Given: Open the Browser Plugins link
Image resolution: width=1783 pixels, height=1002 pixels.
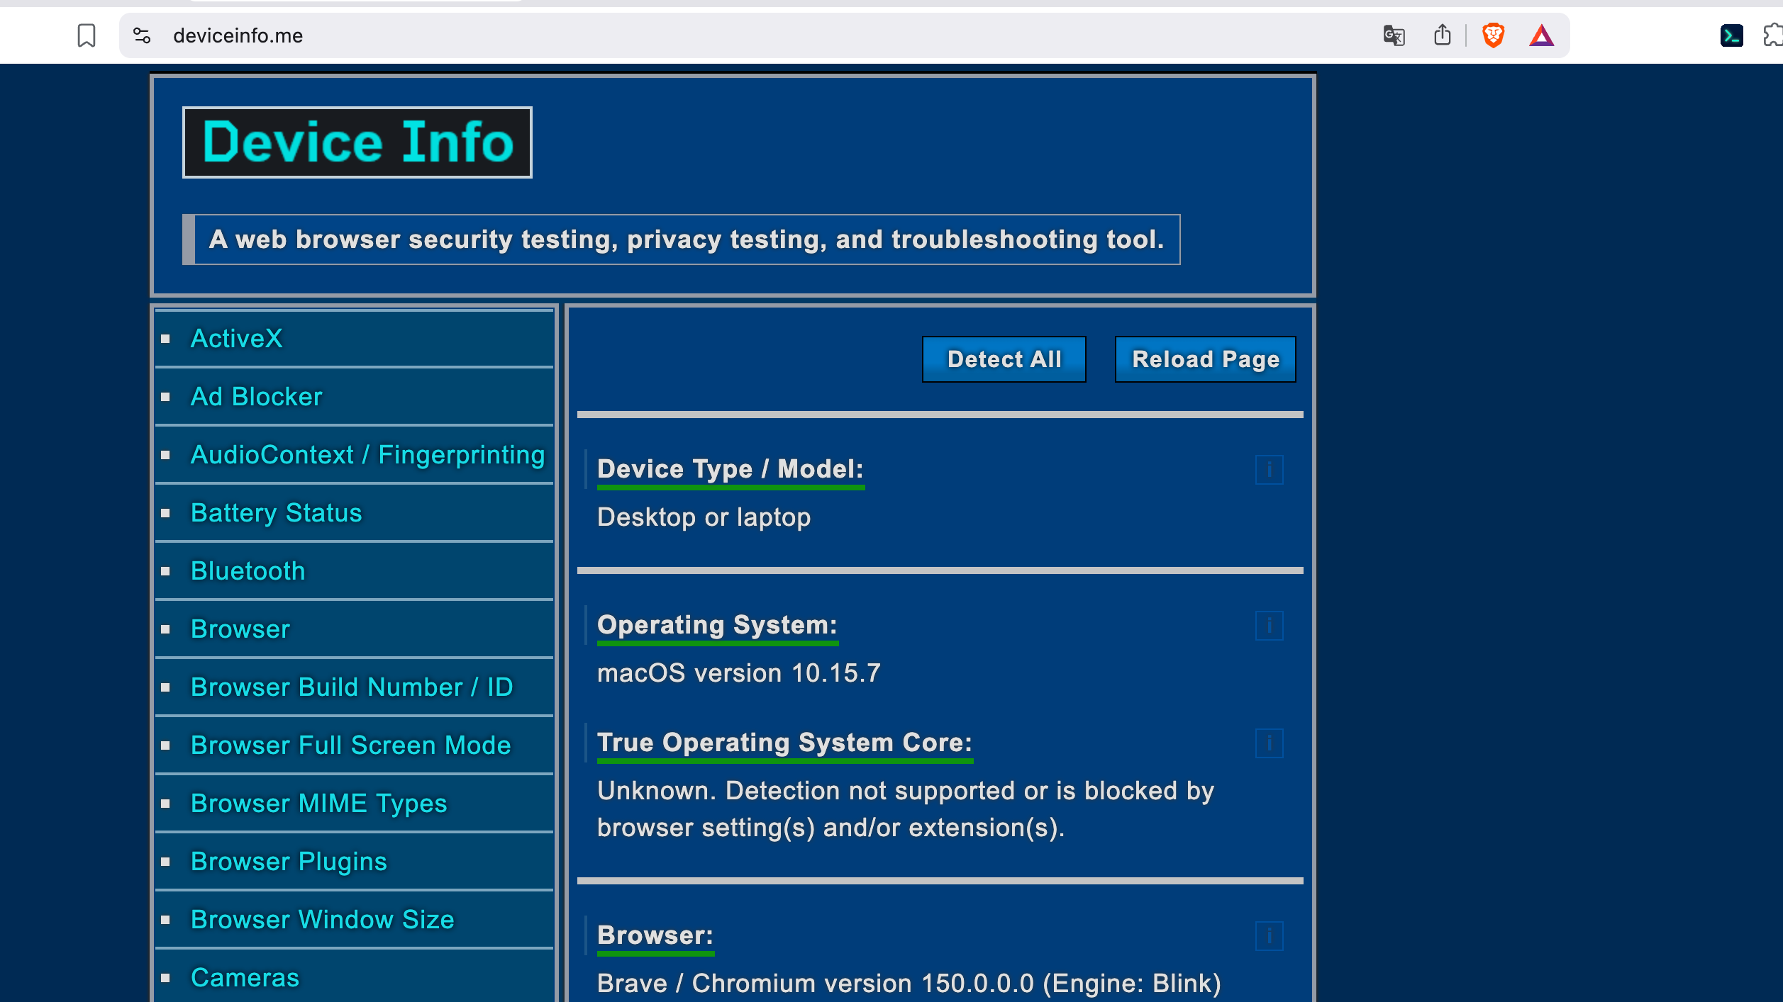Looking at the screenshot, I should tap(289, 862).
